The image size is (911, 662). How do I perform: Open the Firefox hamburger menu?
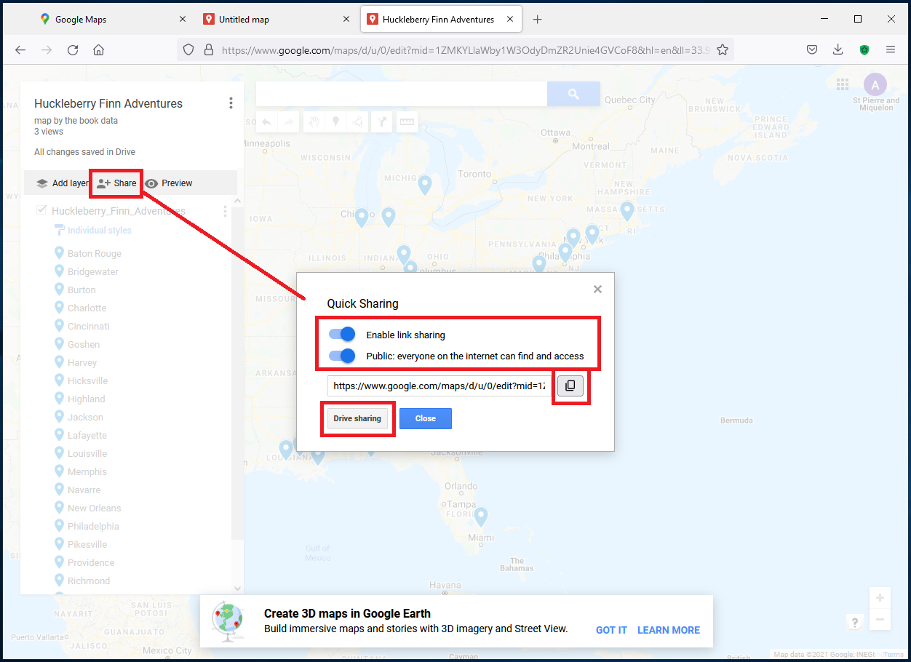pos(891,50)
